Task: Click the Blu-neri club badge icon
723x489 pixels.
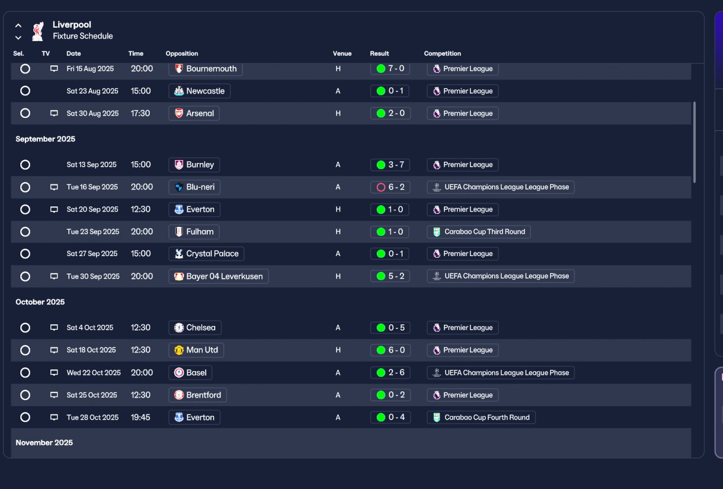Action: click(179, 187)
